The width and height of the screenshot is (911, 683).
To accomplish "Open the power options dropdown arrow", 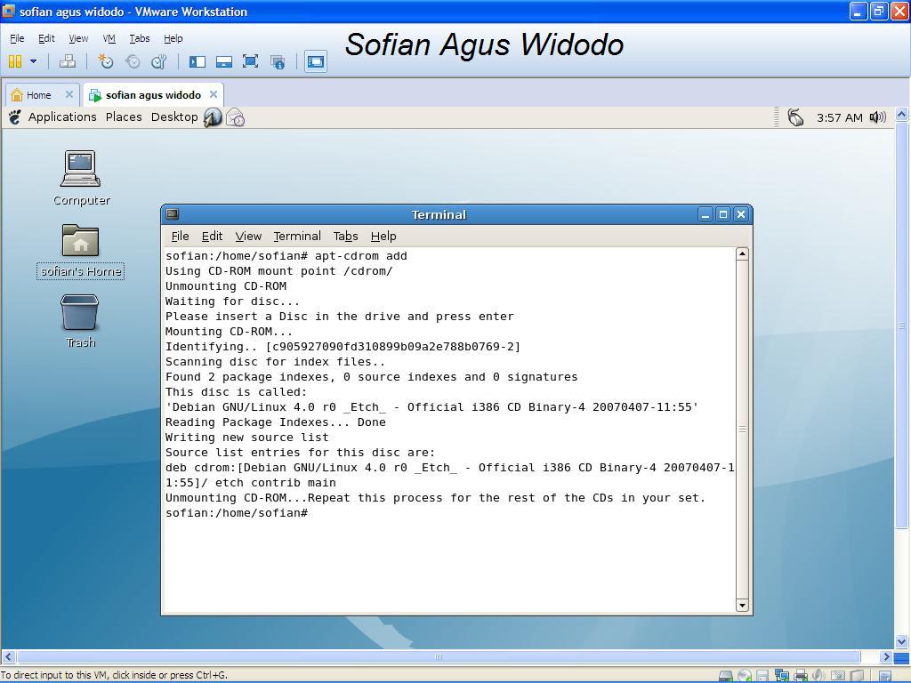I will pos(33,61).
